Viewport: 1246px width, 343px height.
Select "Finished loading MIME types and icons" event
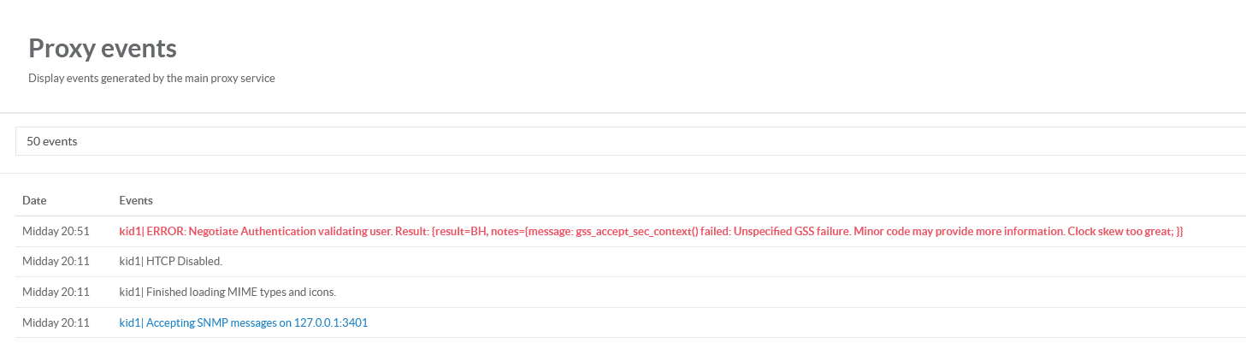pos(241,292)
